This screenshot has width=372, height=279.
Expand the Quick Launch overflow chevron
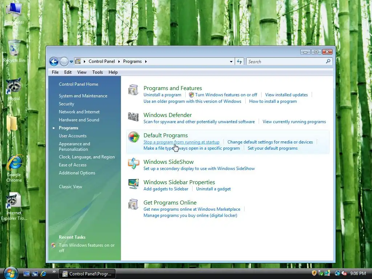(x=54, y=272)
